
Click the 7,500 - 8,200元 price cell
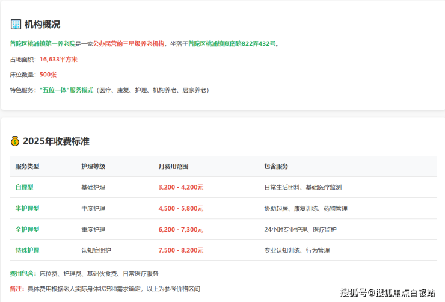click(x=181, y=251)
